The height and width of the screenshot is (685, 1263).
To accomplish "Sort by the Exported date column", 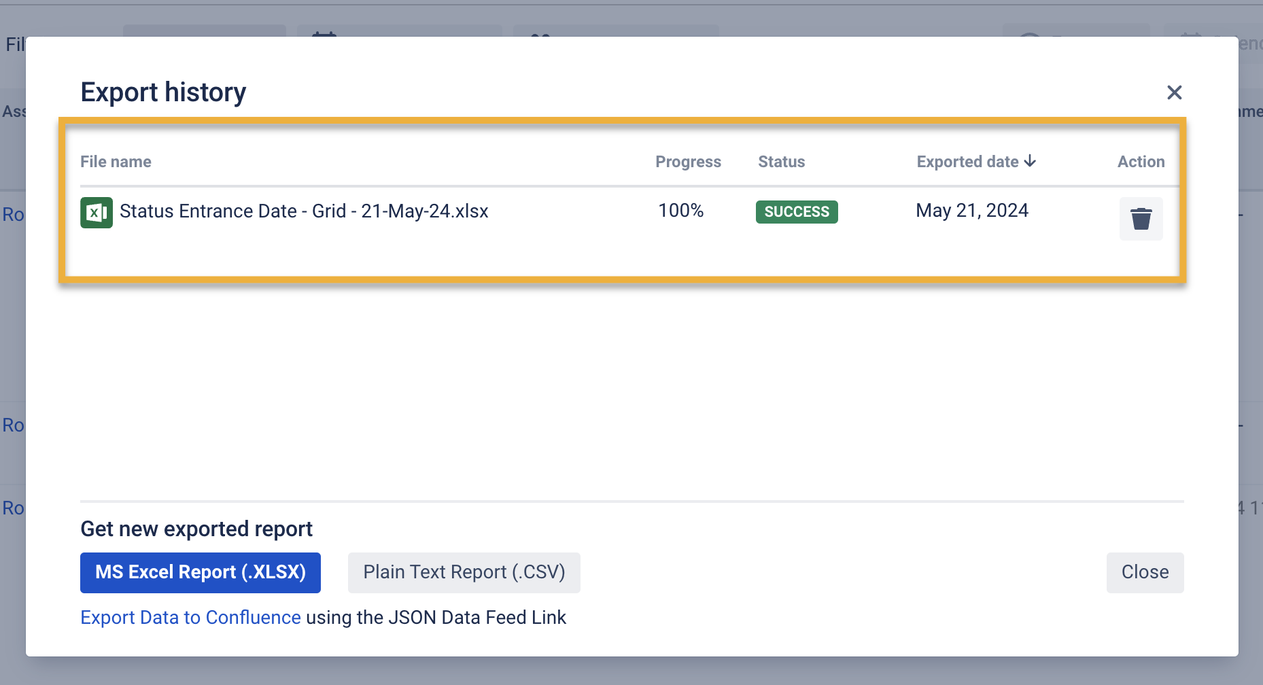I will [x=967, y=162].
